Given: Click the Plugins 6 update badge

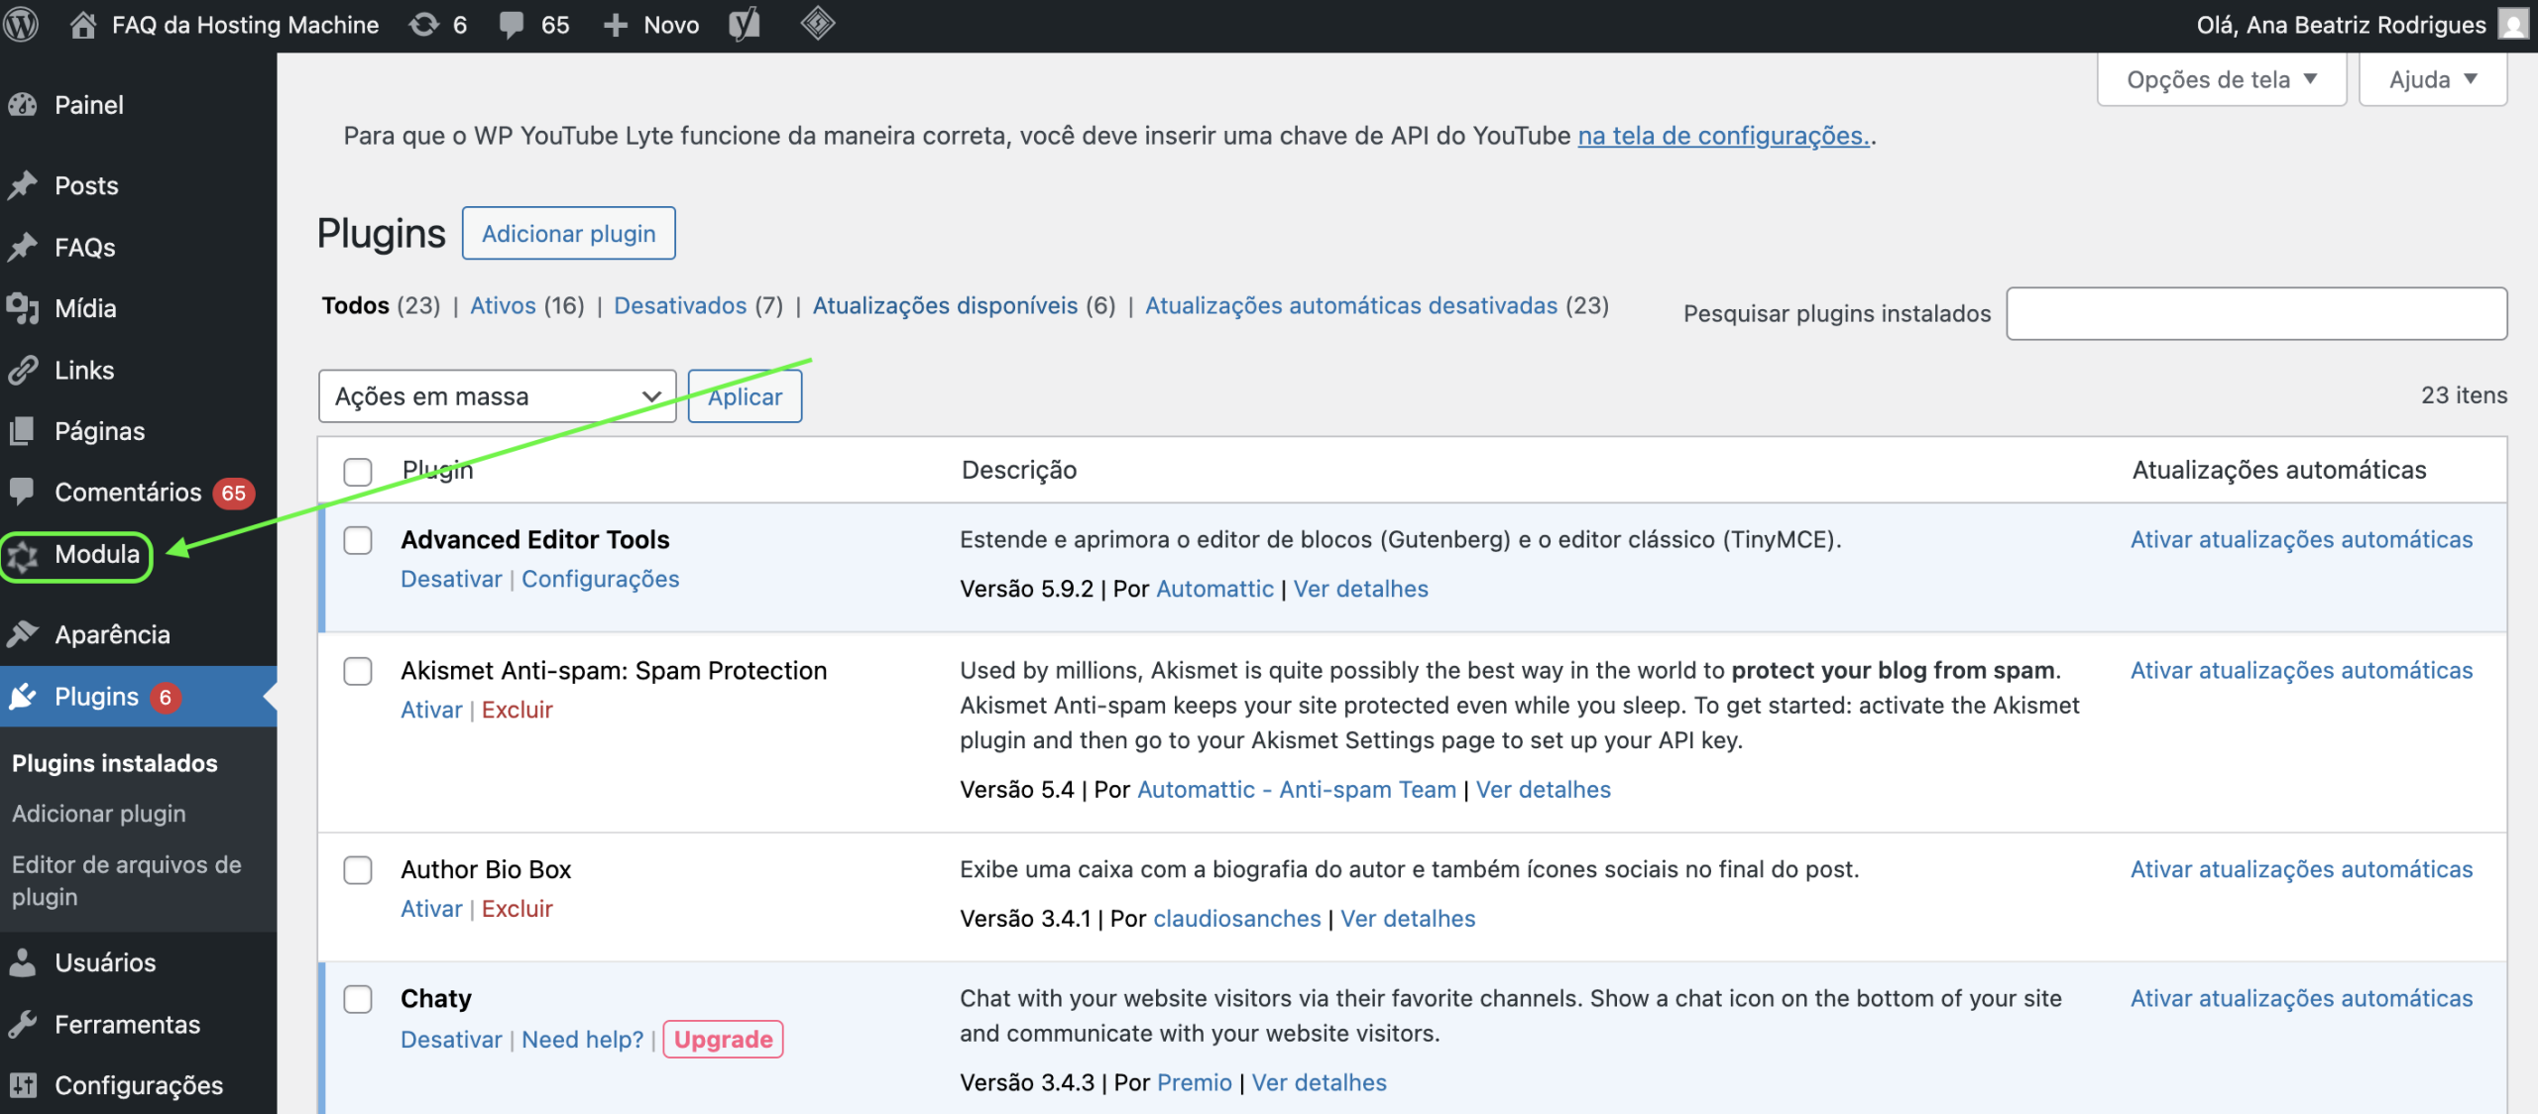Looking at the screenshot, I should pos(166,697).
